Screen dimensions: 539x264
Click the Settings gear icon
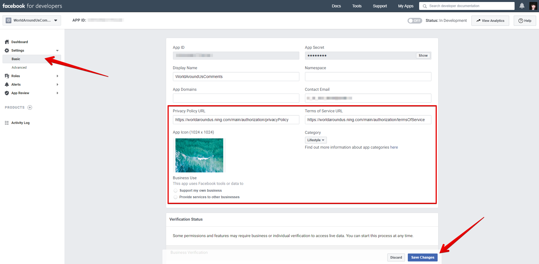7,50
